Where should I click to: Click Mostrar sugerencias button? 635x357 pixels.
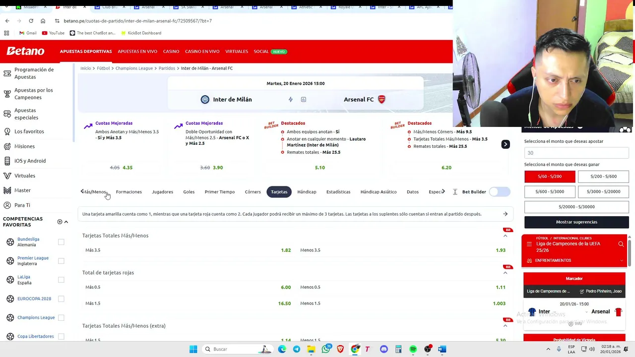[576, 222]
